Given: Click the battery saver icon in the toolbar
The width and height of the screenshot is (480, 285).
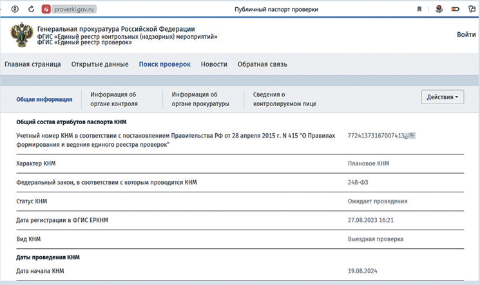Looking at the screenshot, I should [456, 10].
